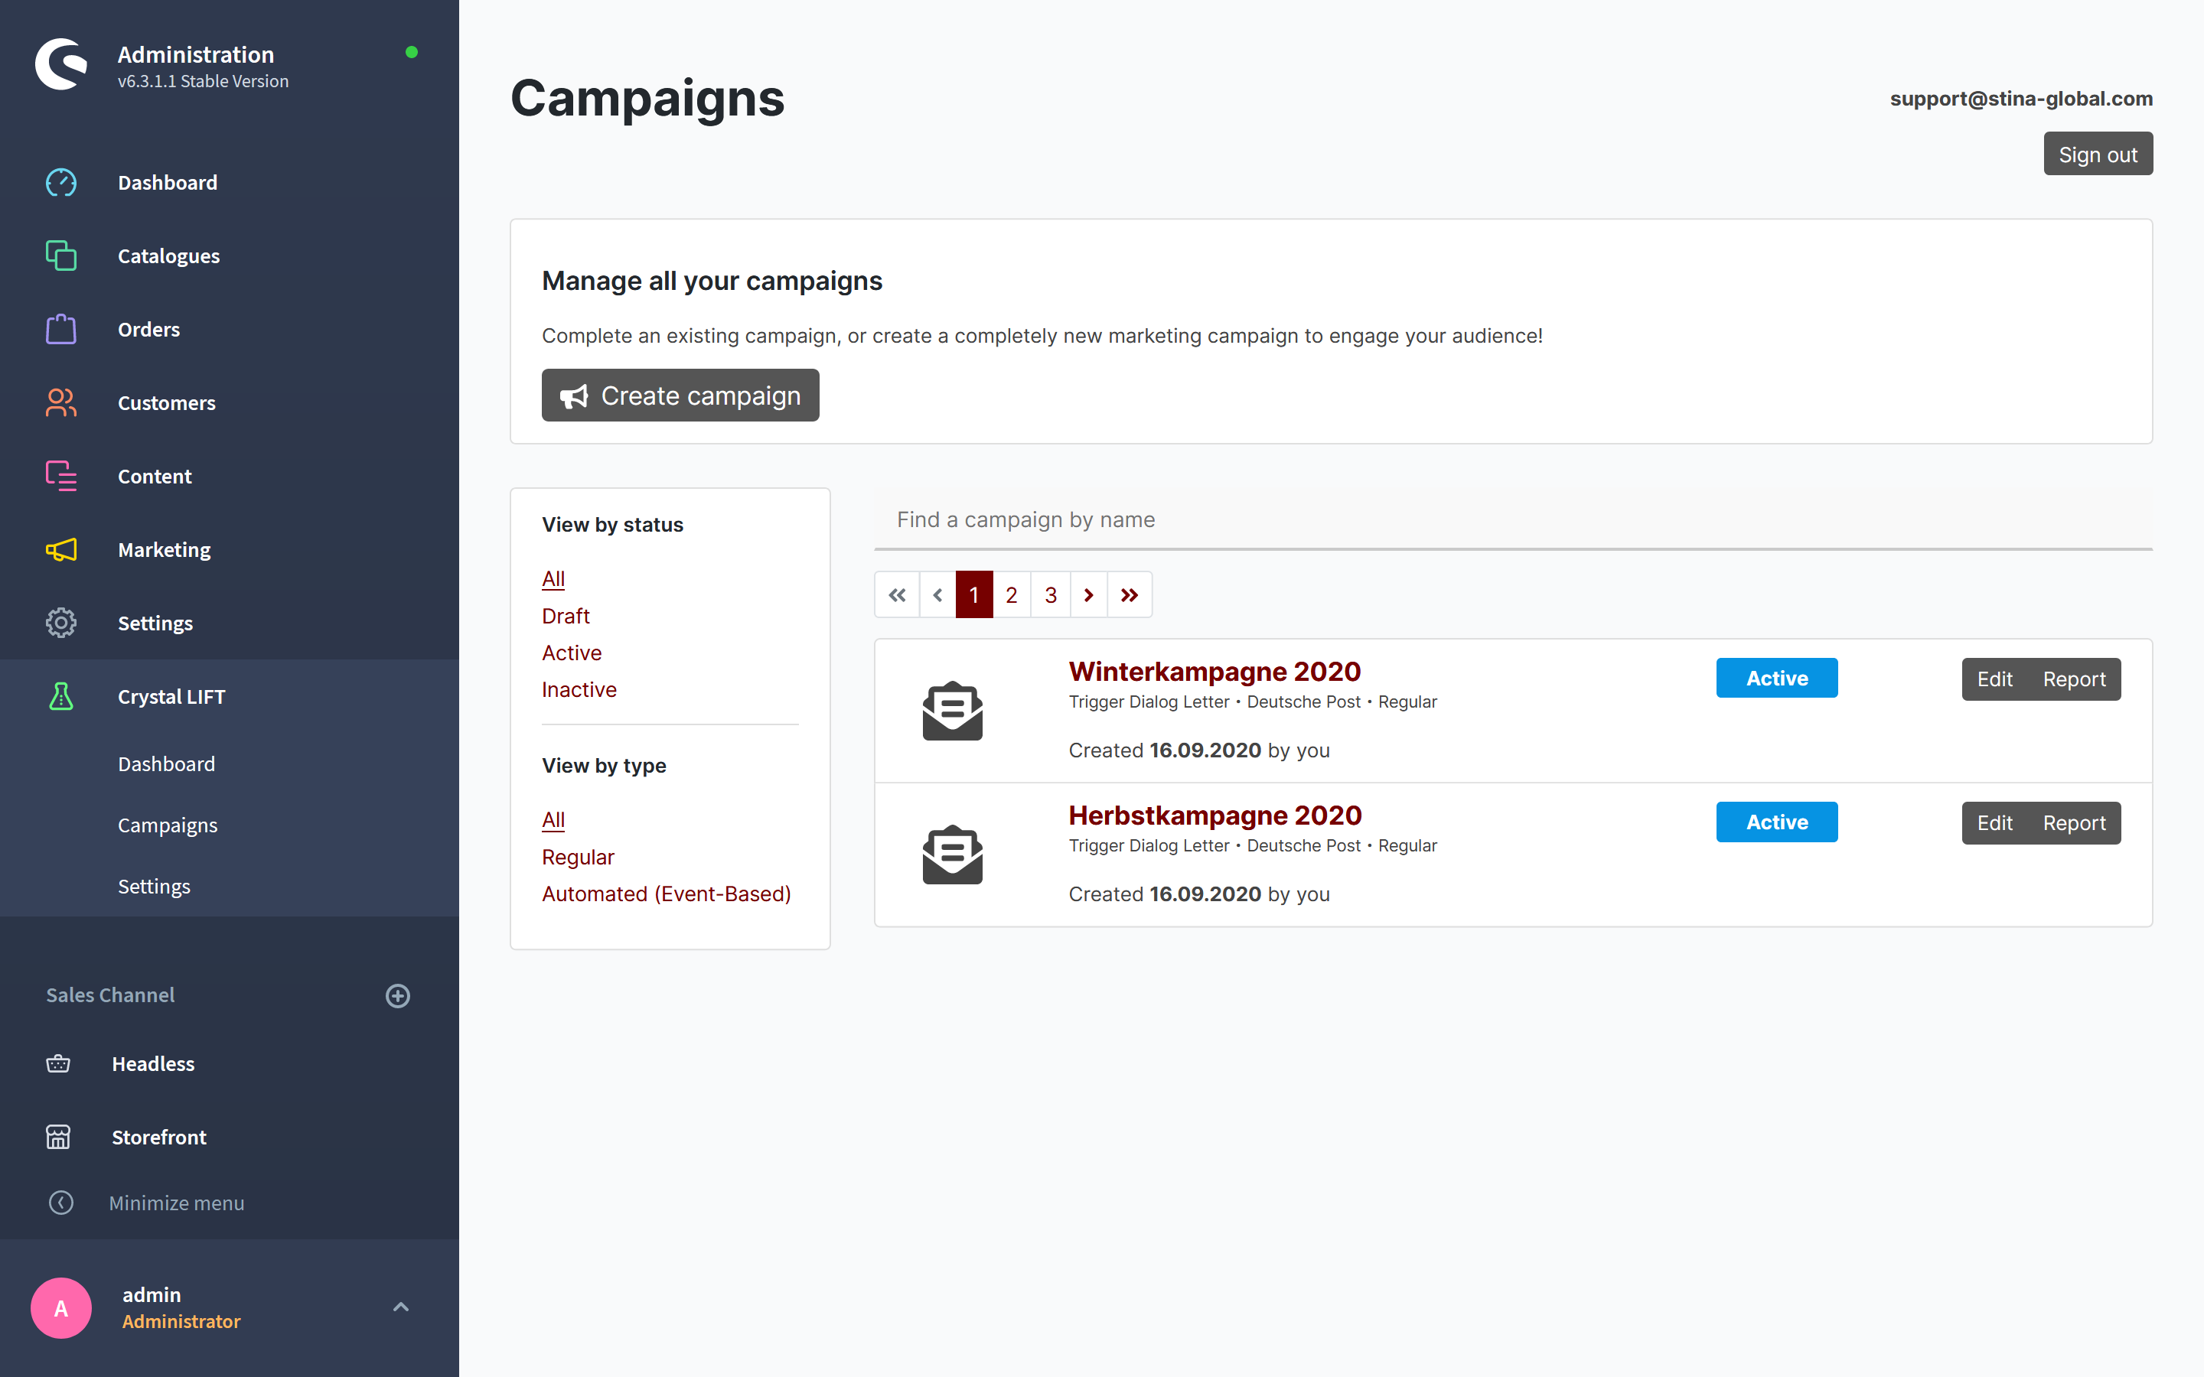This screenshot has width=2204, height=1377.
Task: Click the Minimize menu arrow icon
Action: [61, 1203]
